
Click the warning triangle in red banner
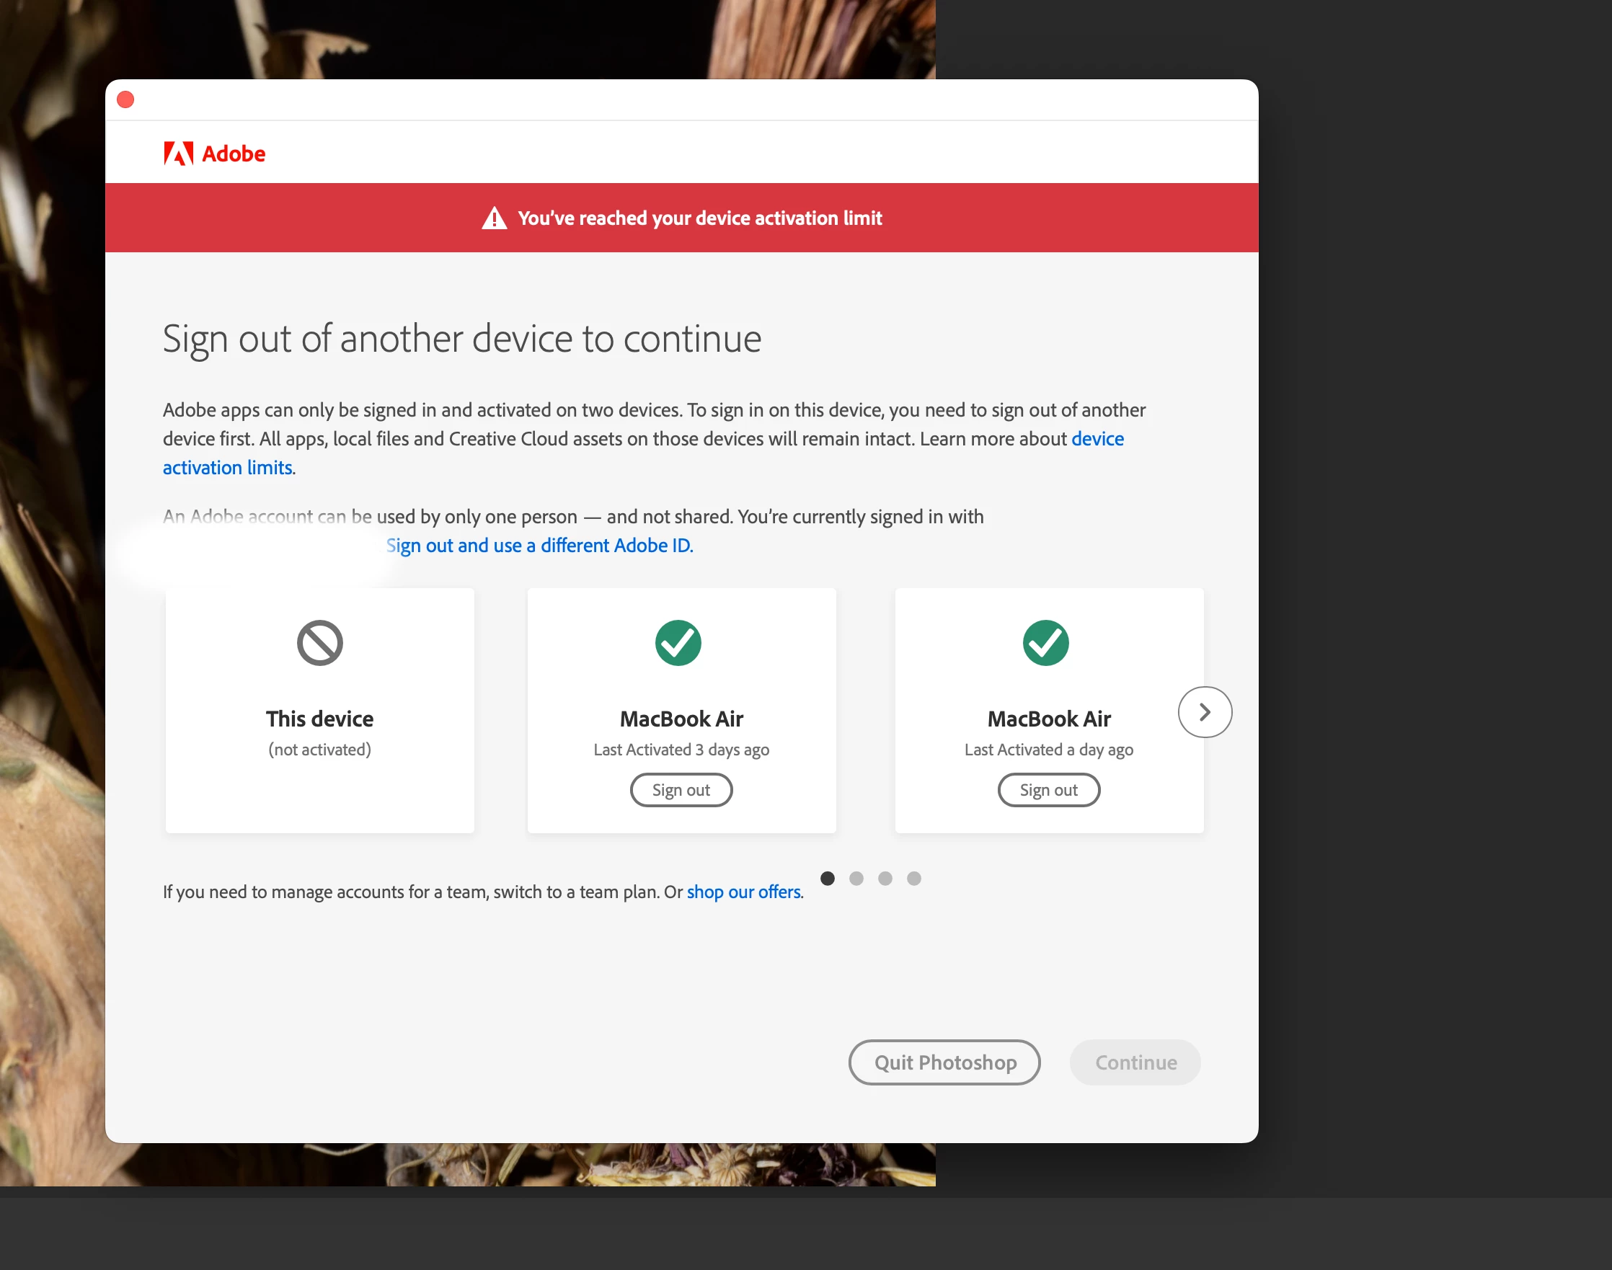pos(495,218)
